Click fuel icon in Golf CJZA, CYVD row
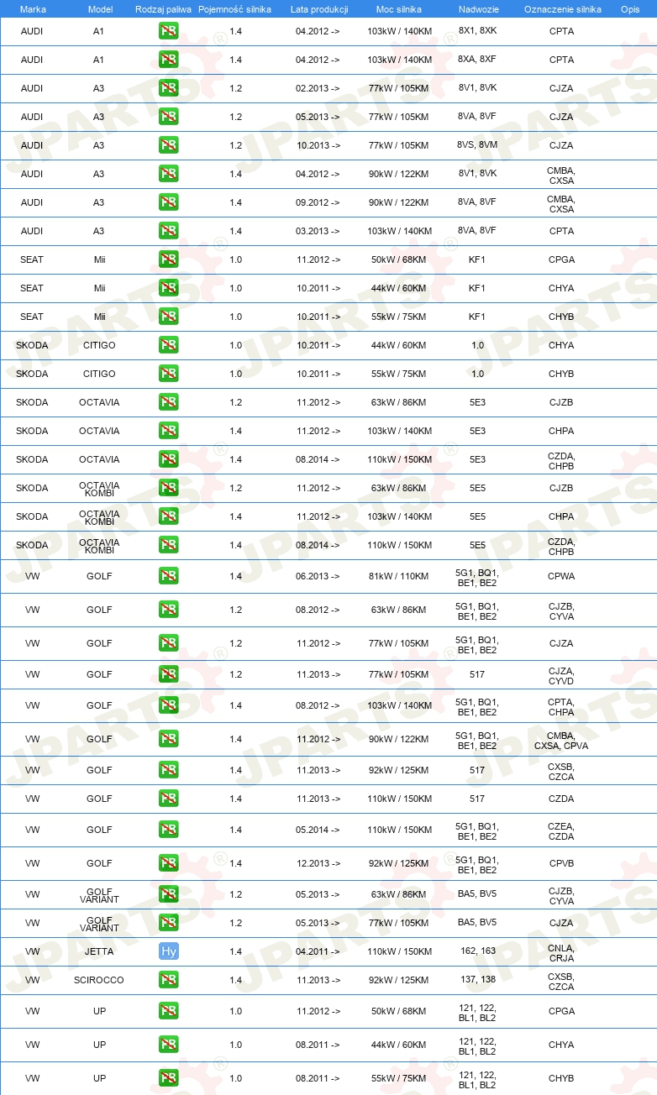 168,674
